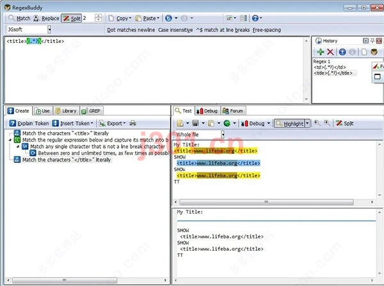Open the Highlight dropdown arrow

tap(308, 124)
